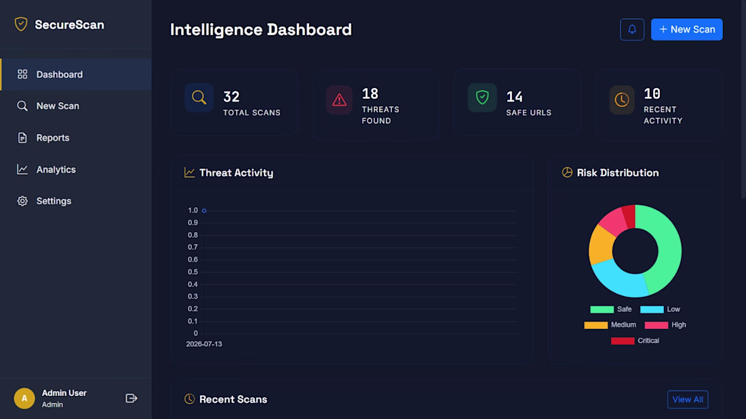The height and width of the screenshot is (419, 746).
Task: Open notifications via the bell icon
Action: click(632, 30)
